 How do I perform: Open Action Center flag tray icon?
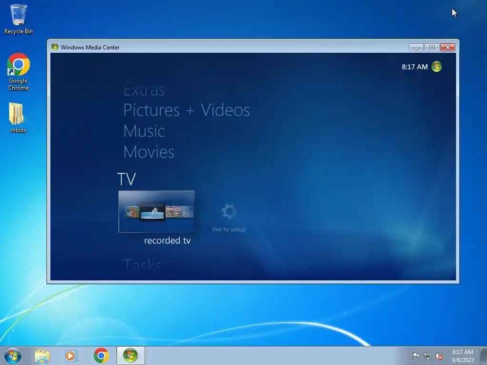(x=416, y=356)
